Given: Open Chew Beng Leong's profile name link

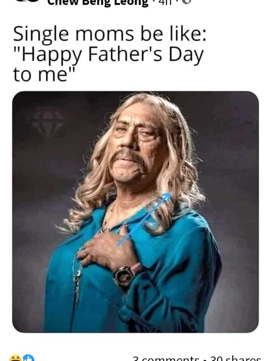Looking at the screenshot, I should click(98, 2).
